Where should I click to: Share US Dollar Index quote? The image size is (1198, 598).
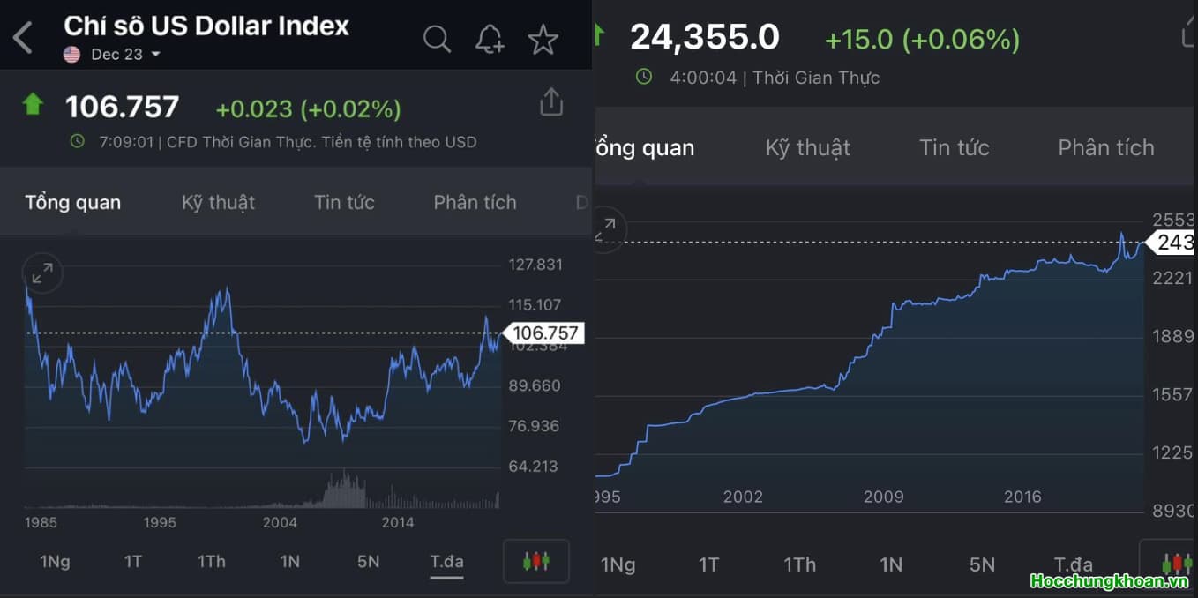(551, 102)
